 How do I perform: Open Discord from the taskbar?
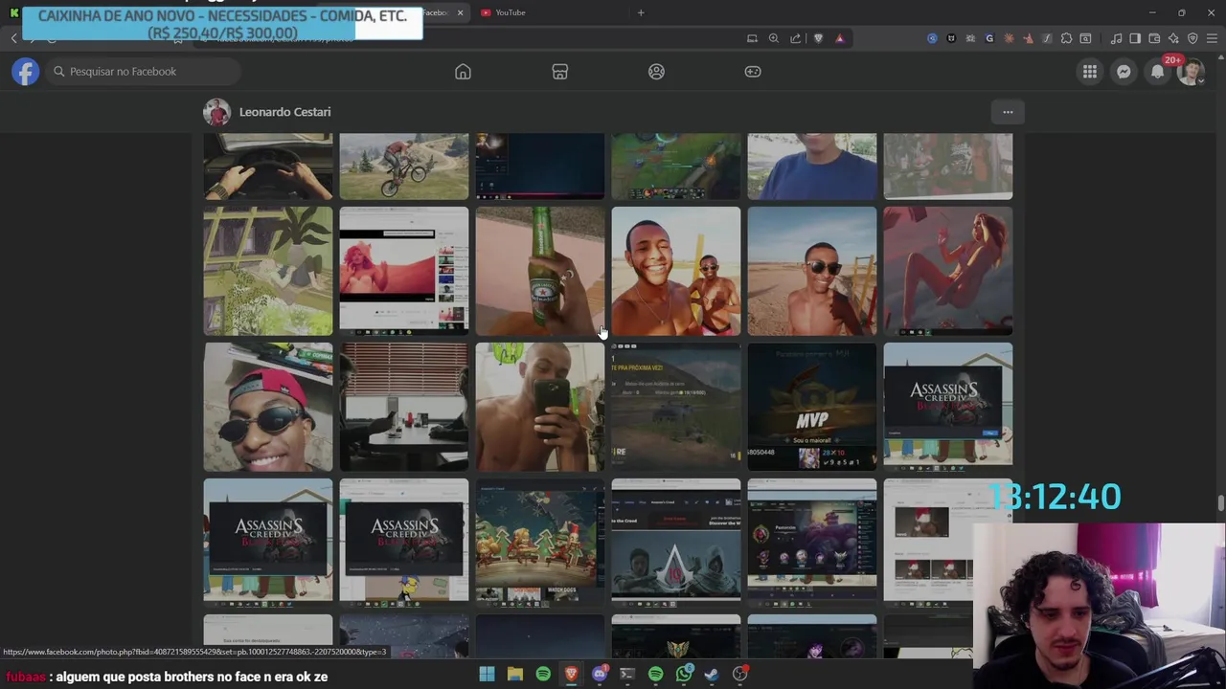click(x=600, y=674)
